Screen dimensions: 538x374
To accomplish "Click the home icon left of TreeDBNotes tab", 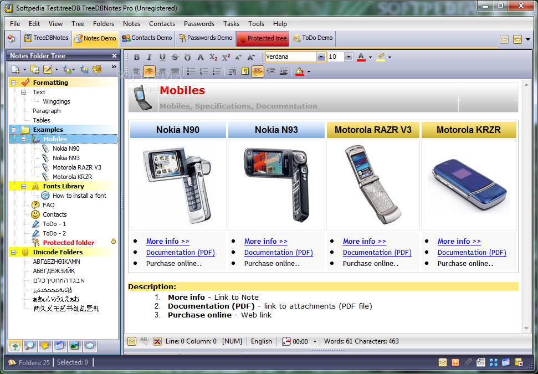I will click(11, 38).
